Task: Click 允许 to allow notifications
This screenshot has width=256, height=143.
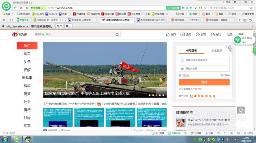Action: point(59,26)
